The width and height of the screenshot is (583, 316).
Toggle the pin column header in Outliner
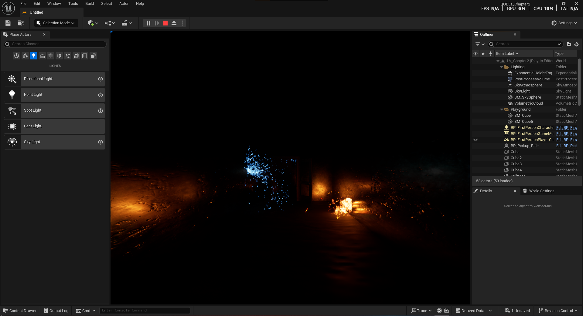click(490, 54)
